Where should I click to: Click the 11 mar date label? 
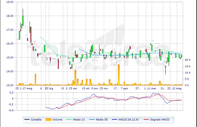[152, 88]
